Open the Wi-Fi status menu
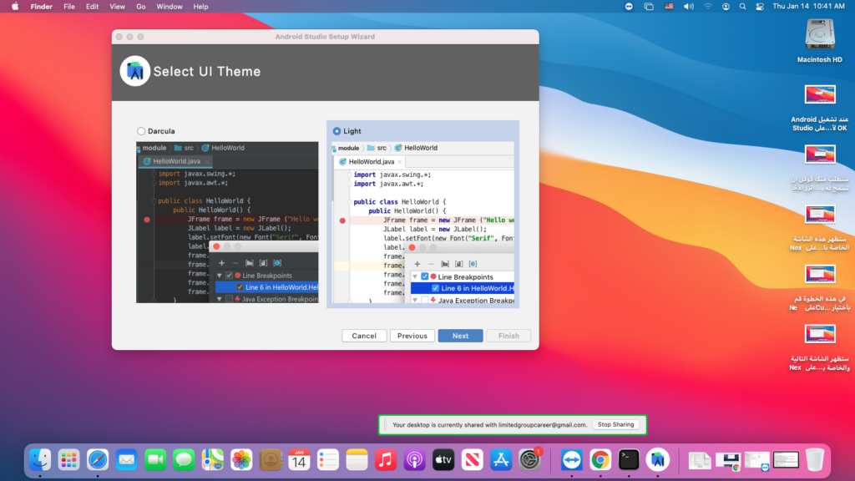 click(x=708, y=7)
